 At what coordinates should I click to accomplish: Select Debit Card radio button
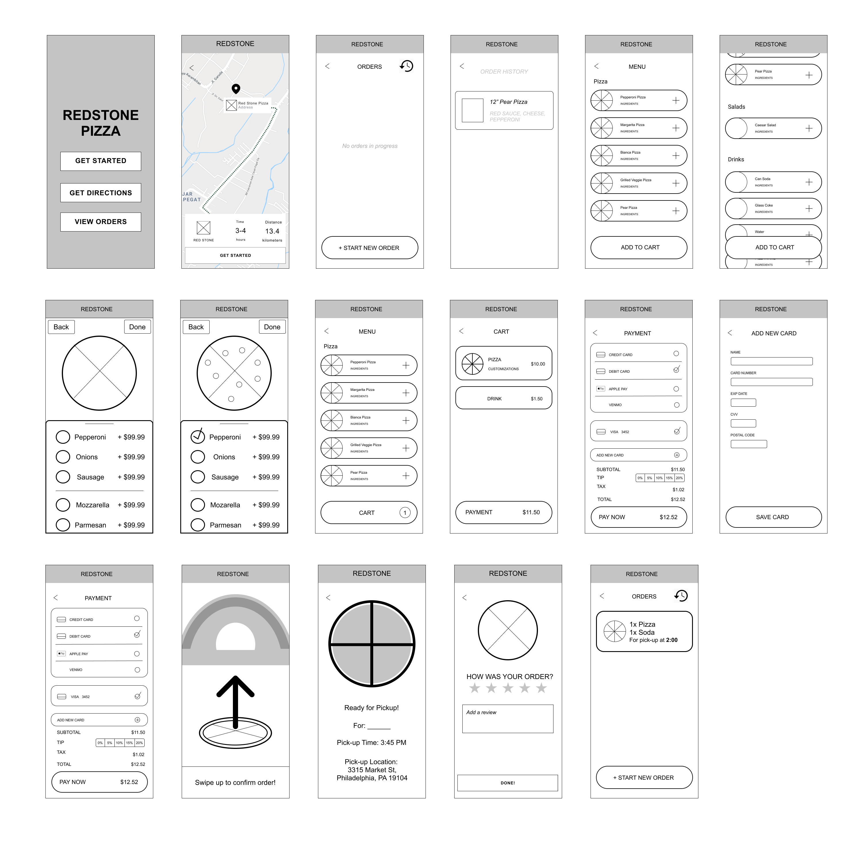pyautogui.click(x=676, y=371)
